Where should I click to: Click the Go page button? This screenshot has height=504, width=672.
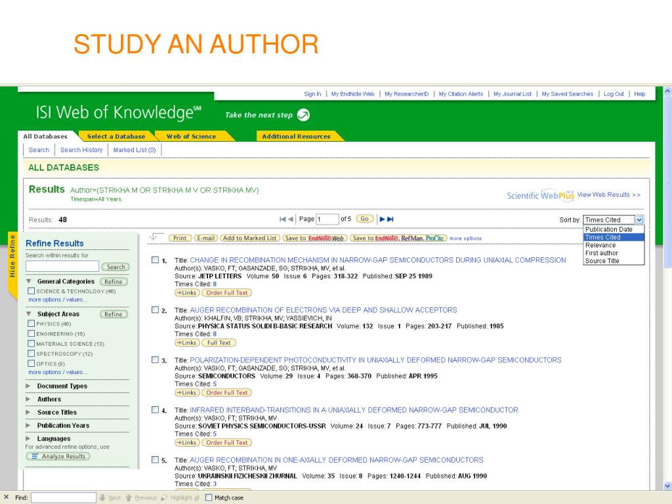364,219
